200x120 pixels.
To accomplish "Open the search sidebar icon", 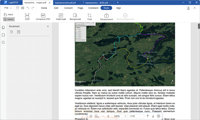I will (3, 42).
